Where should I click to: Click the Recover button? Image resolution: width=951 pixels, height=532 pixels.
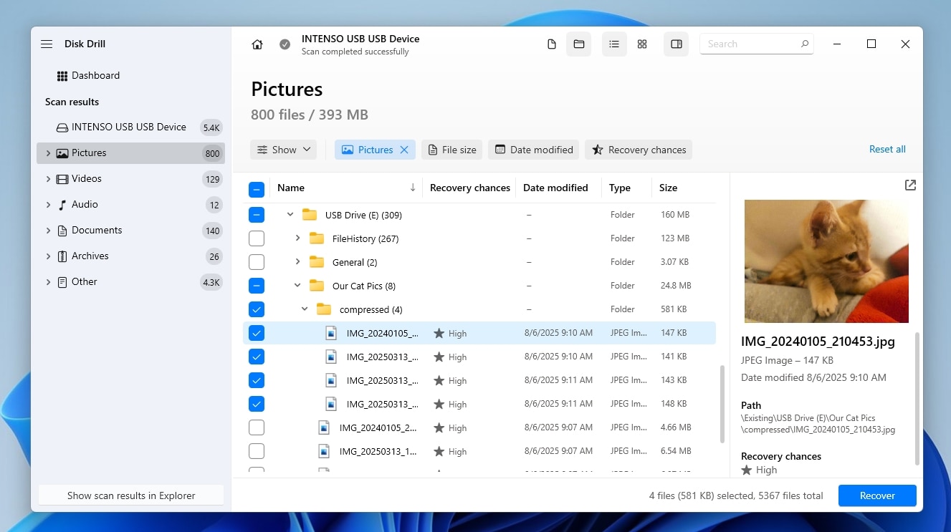876,495
